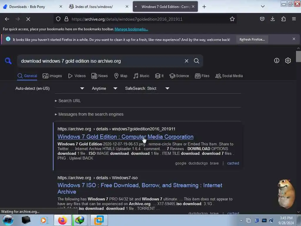The image size is (301, 226).
Task: Submit search with the magnifier button
Action: pos(196,61)
